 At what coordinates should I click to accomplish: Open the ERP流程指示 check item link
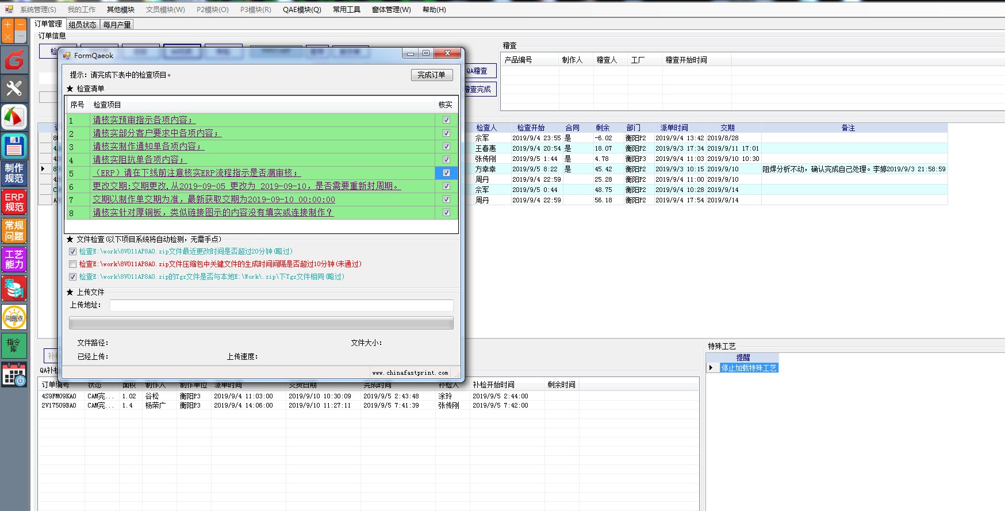(x=197, y=173)
